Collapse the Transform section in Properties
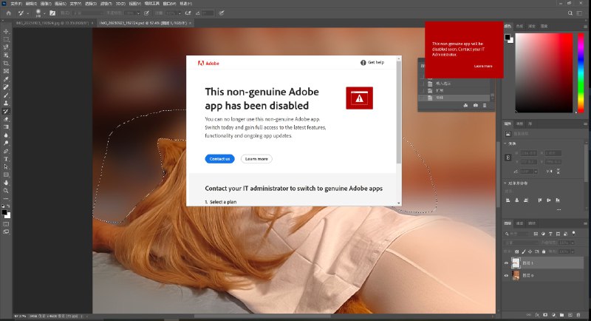 click(x=505, y=143)
